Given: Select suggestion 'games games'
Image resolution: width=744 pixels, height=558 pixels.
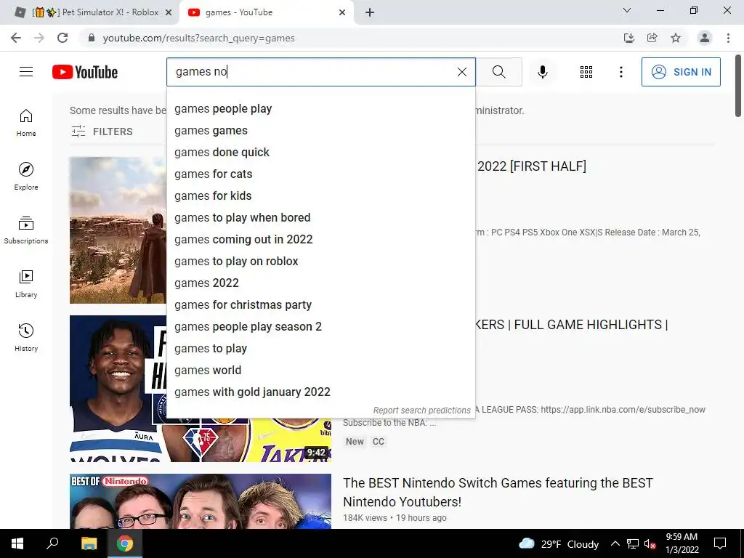Looking at the screenshot, I should pyautogui.click(x=320, y=131).
